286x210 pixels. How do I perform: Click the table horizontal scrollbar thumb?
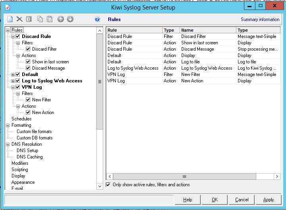[x=184, y=176]
